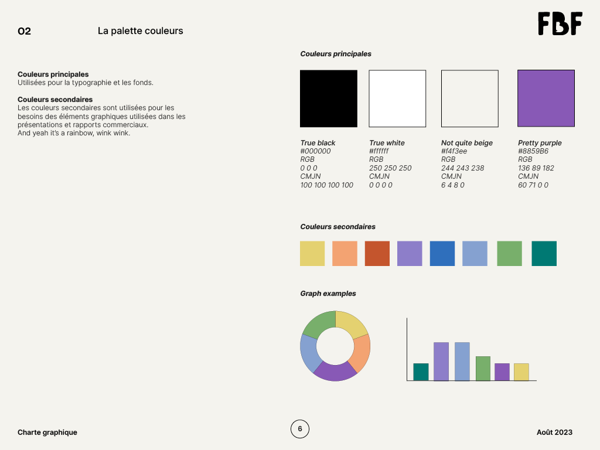Click the title La palette couleurs
600x450 pixels.
pos(141,30)
